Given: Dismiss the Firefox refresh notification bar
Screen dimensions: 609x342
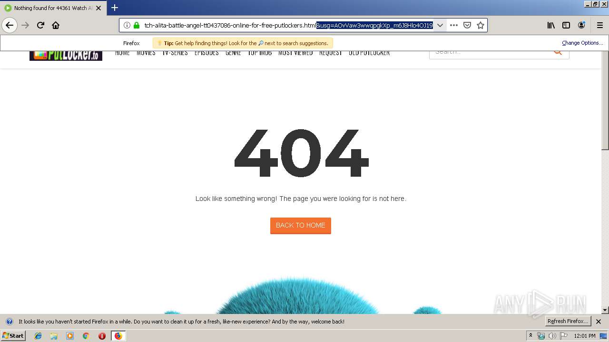Looking at the screenshot, I should click(x=599, y=322).
